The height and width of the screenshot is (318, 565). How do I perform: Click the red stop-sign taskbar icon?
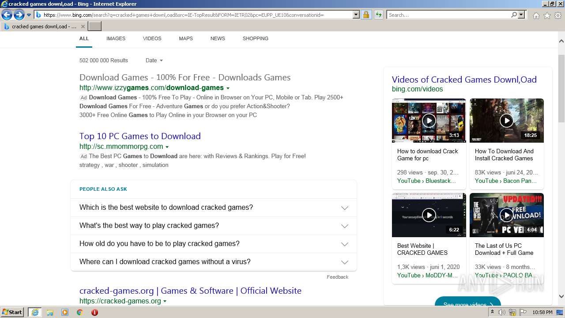pyautogui.click(x=94, y=312)
